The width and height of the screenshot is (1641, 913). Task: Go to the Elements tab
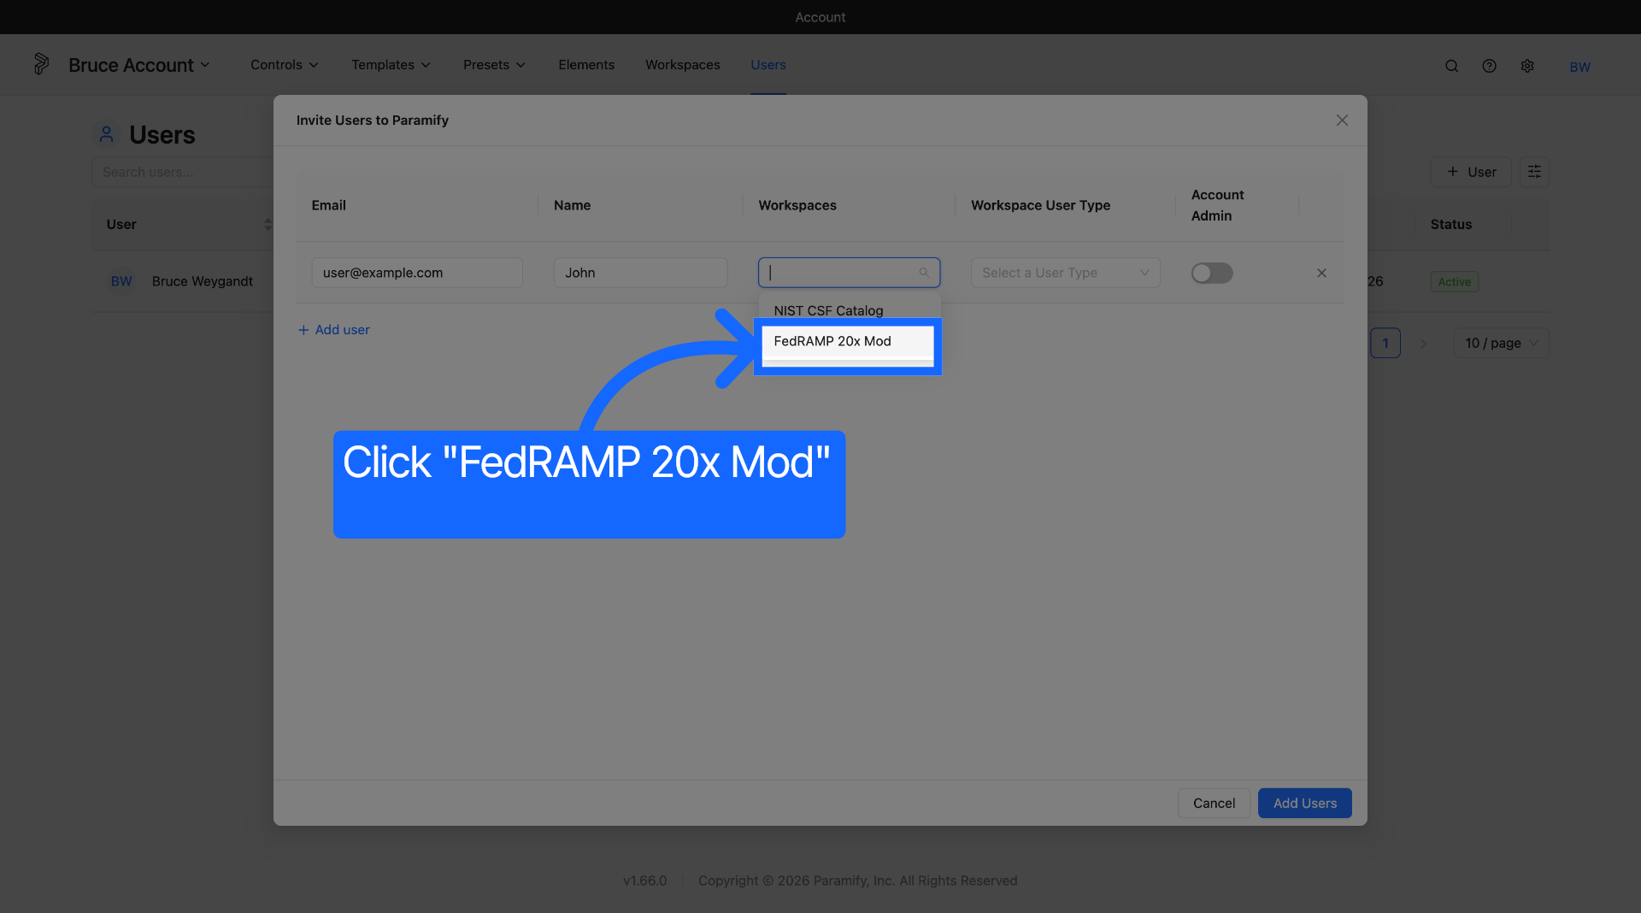point(586,65)
